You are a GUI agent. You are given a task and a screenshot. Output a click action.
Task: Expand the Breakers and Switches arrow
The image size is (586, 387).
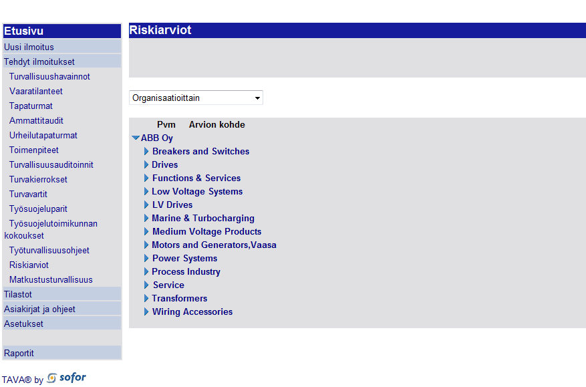click(146, 152)
